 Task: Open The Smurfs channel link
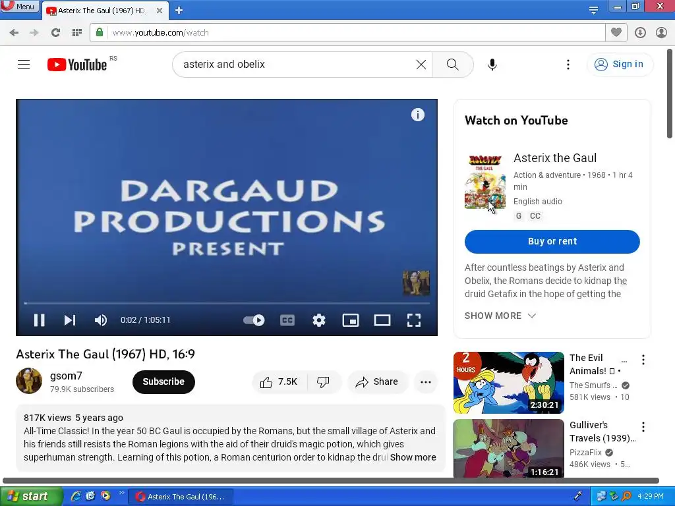coord(593,385)
